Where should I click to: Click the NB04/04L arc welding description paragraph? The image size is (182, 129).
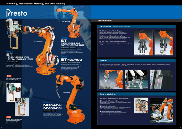click(x=53, y=115)
